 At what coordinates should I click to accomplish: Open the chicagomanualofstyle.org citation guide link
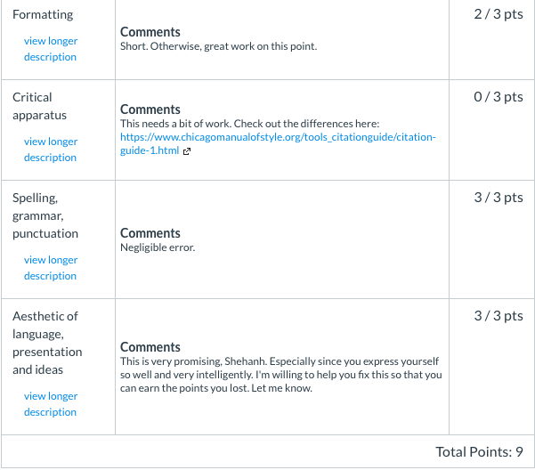278,143
